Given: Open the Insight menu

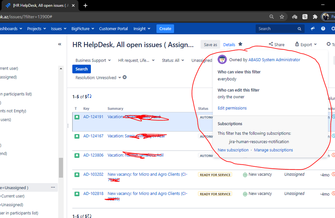Looking at the screenshot, I should [x=142, y=29].
